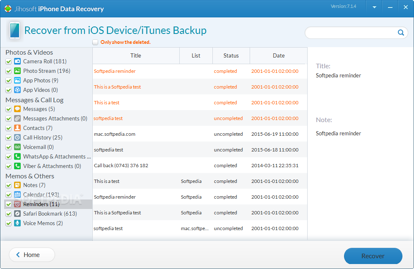Click the Photo Stream icon
The width and height of the screenshot is (414, 269).
pos(17,71)
